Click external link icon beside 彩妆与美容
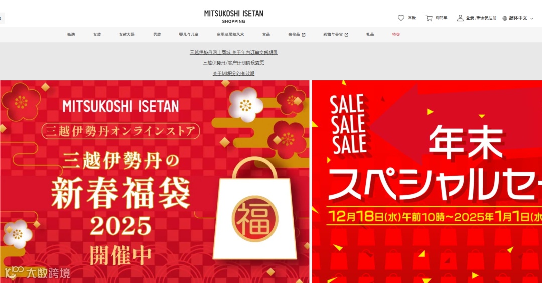Image resolution: width=542 pixels, height=283 pixels. tap(346, 35)
